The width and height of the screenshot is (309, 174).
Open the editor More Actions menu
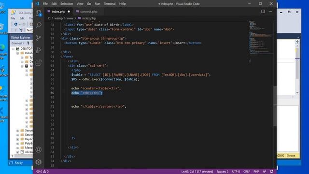pyautogui.click(x=270, y=12)
